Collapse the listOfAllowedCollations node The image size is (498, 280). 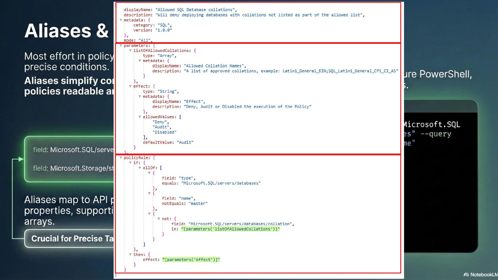(130, 51)
